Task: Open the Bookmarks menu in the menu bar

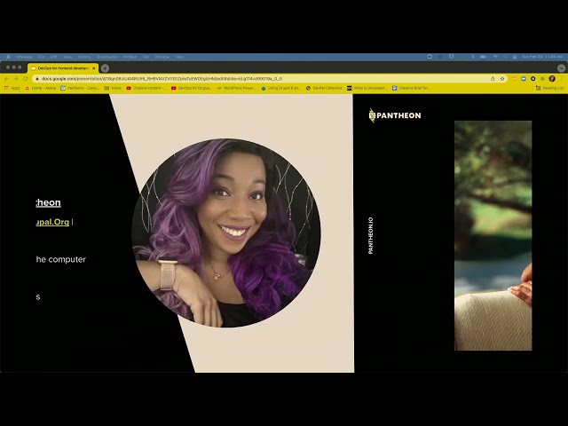Action: click(x=106, y=57)
